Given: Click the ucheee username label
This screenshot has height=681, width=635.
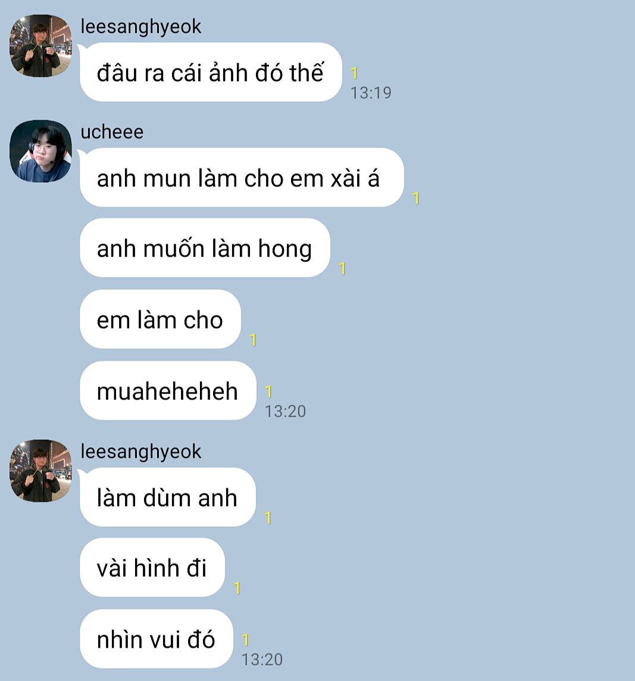Looking at the screenshot, I should [x=112, y=132].
